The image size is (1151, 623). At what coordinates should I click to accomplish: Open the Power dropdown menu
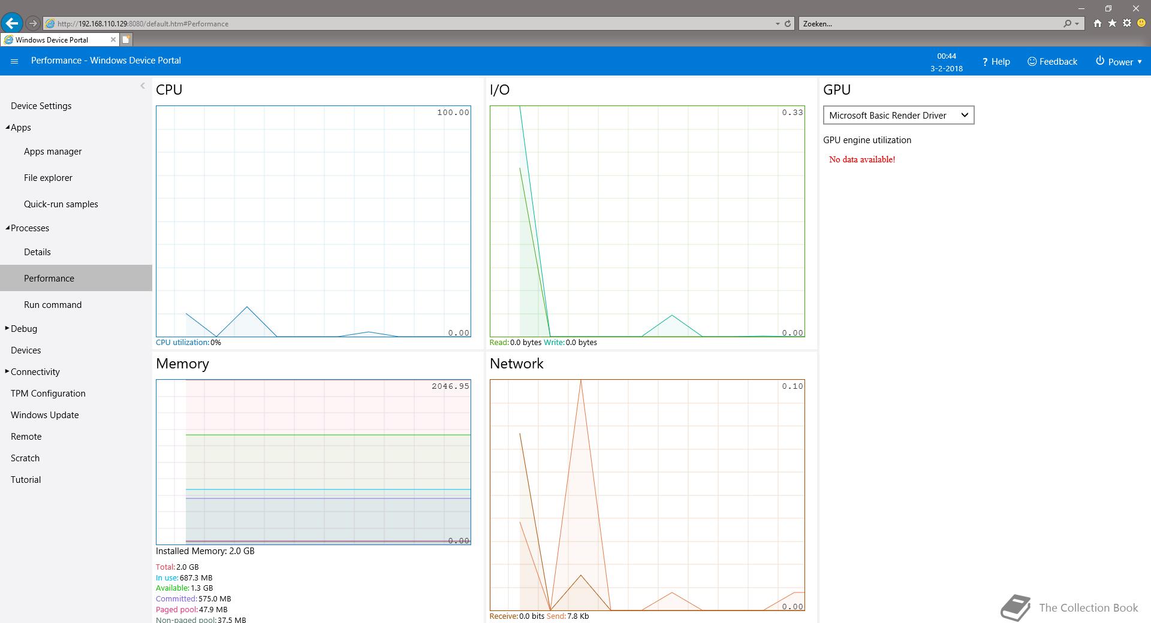coord(1119,62)
